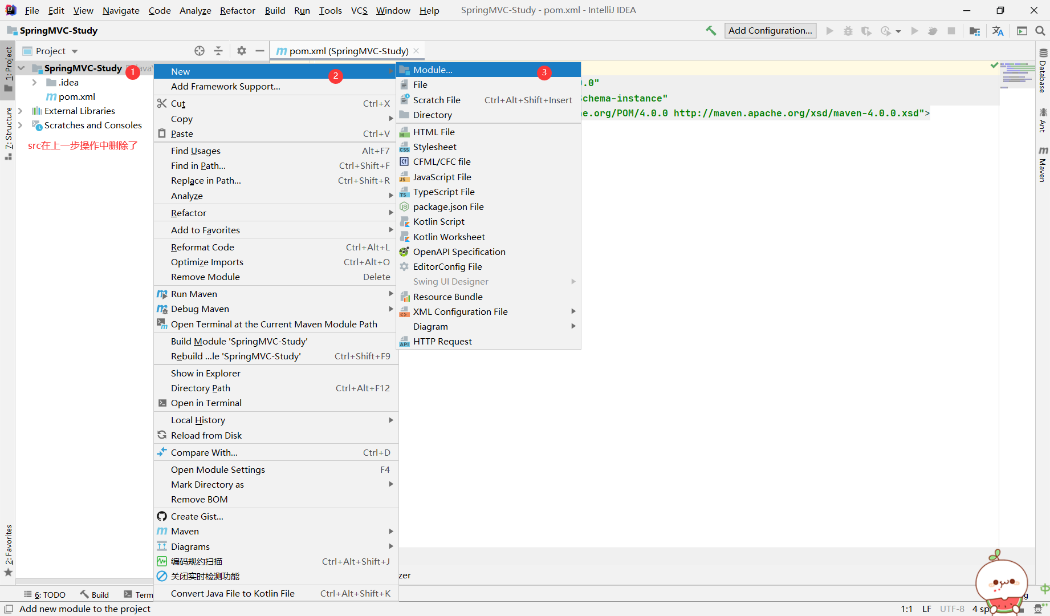Choose Directory in New submenu
The width and height of the screenshot is (1050, 616).
pos(489,115)
